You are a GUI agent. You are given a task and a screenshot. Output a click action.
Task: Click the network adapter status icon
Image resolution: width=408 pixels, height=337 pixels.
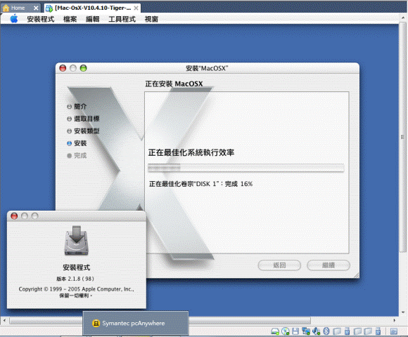pos(306,331)
